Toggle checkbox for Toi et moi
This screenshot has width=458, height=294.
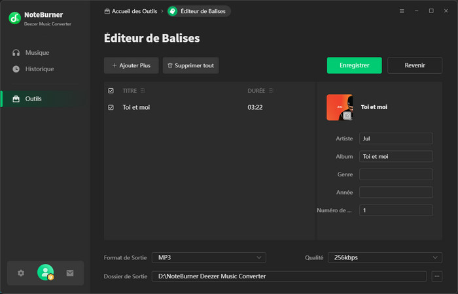point(111,107)
